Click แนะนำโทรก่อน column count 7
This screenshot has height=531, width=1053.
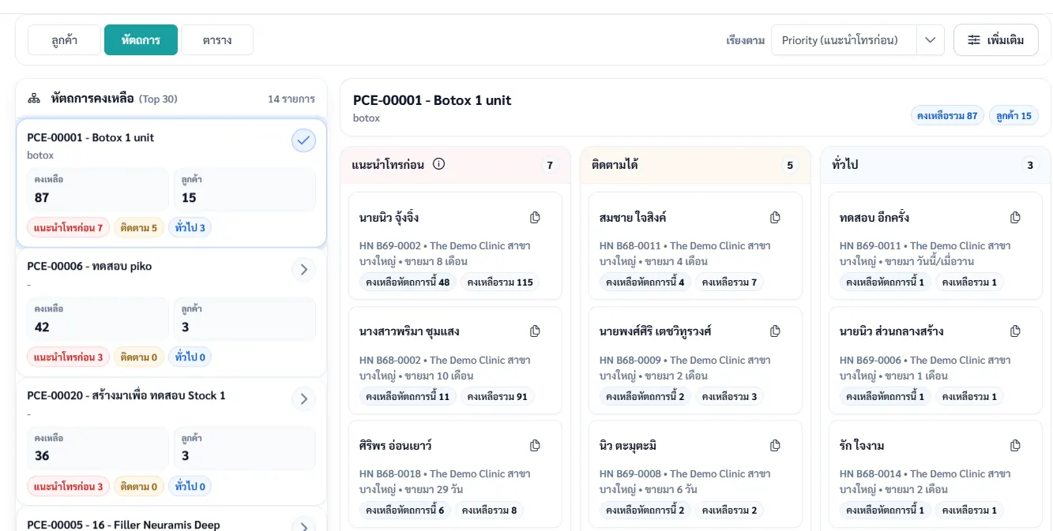click(550, 165)
